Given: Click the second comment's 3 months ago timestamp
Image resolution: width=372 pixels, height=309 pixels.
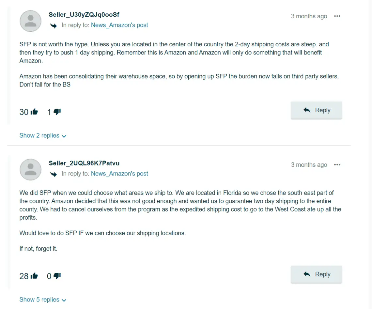Looking at the screenshot, I should (x=309, y=165).
